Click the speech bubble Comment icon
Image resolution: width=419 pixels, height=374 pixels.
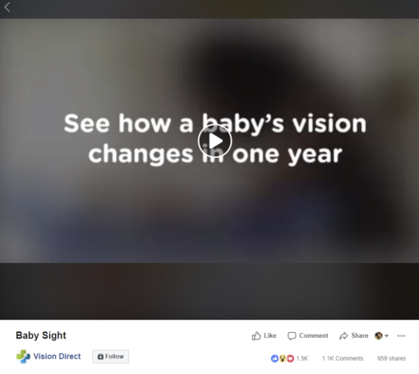point(292,336)
